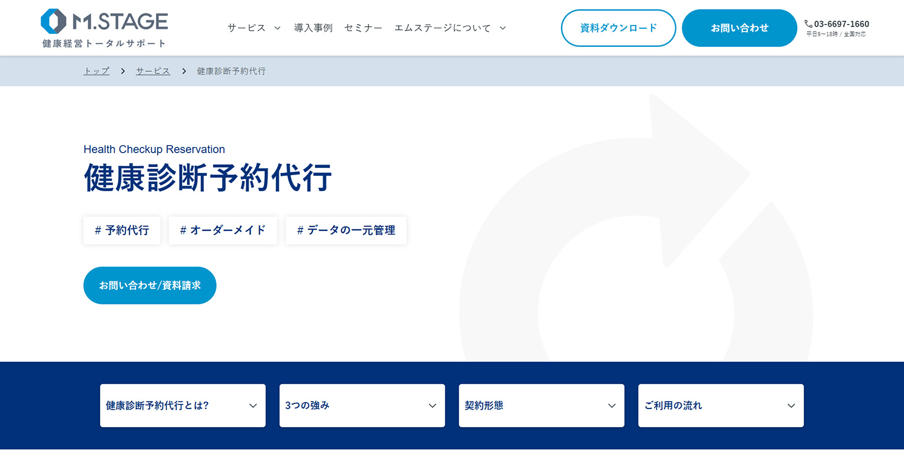Follow the サービス breadcrumb link
This screenshot has height=452, width=904.
pyautogui.click(x=153, y=71)
